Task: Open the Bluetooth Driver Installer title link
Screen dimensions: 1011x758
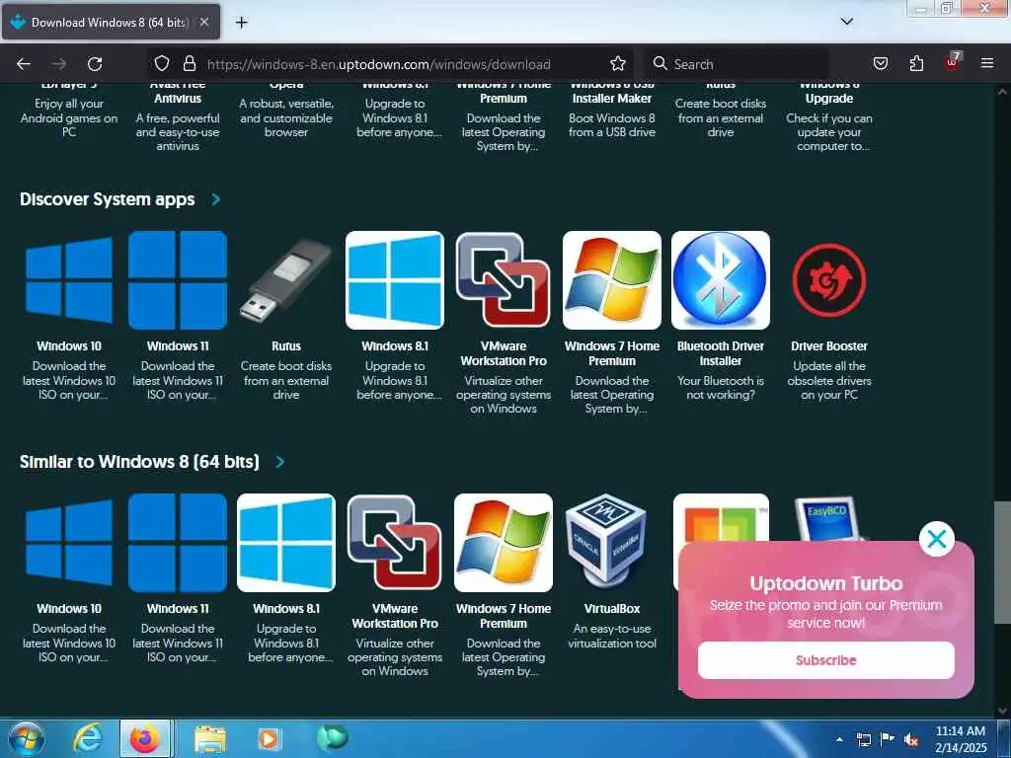Action: click(720, 353)
